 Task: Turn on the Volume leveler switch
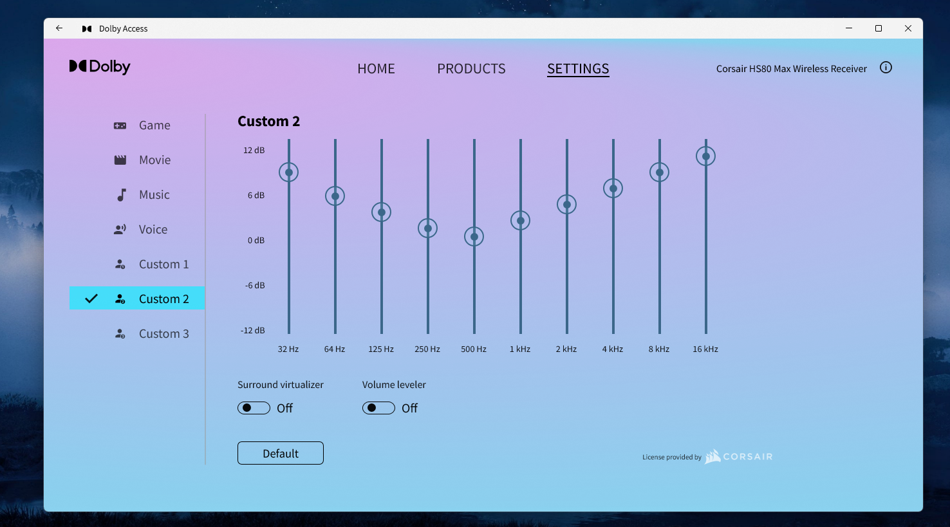(x=378, y=408)
